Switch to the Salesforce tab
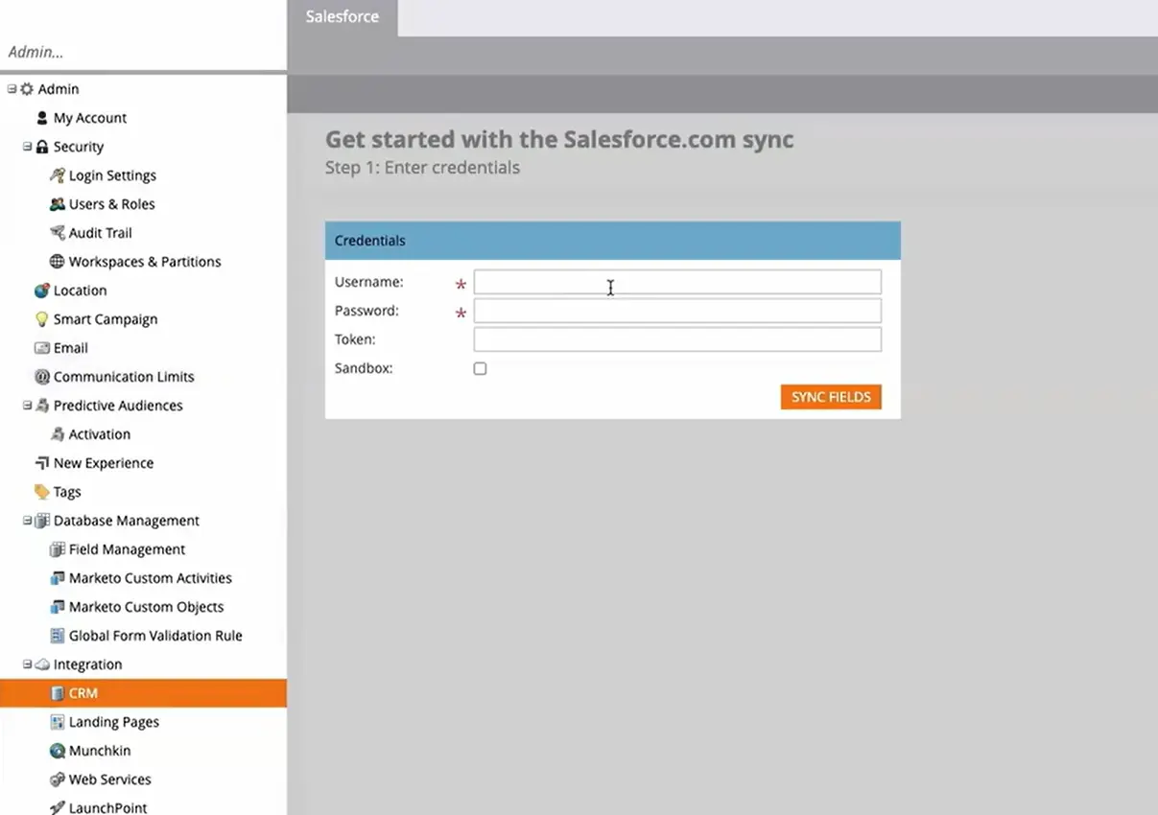This screenshot has width=1158, height=815. pyautogui.click(x=342, y=16)
